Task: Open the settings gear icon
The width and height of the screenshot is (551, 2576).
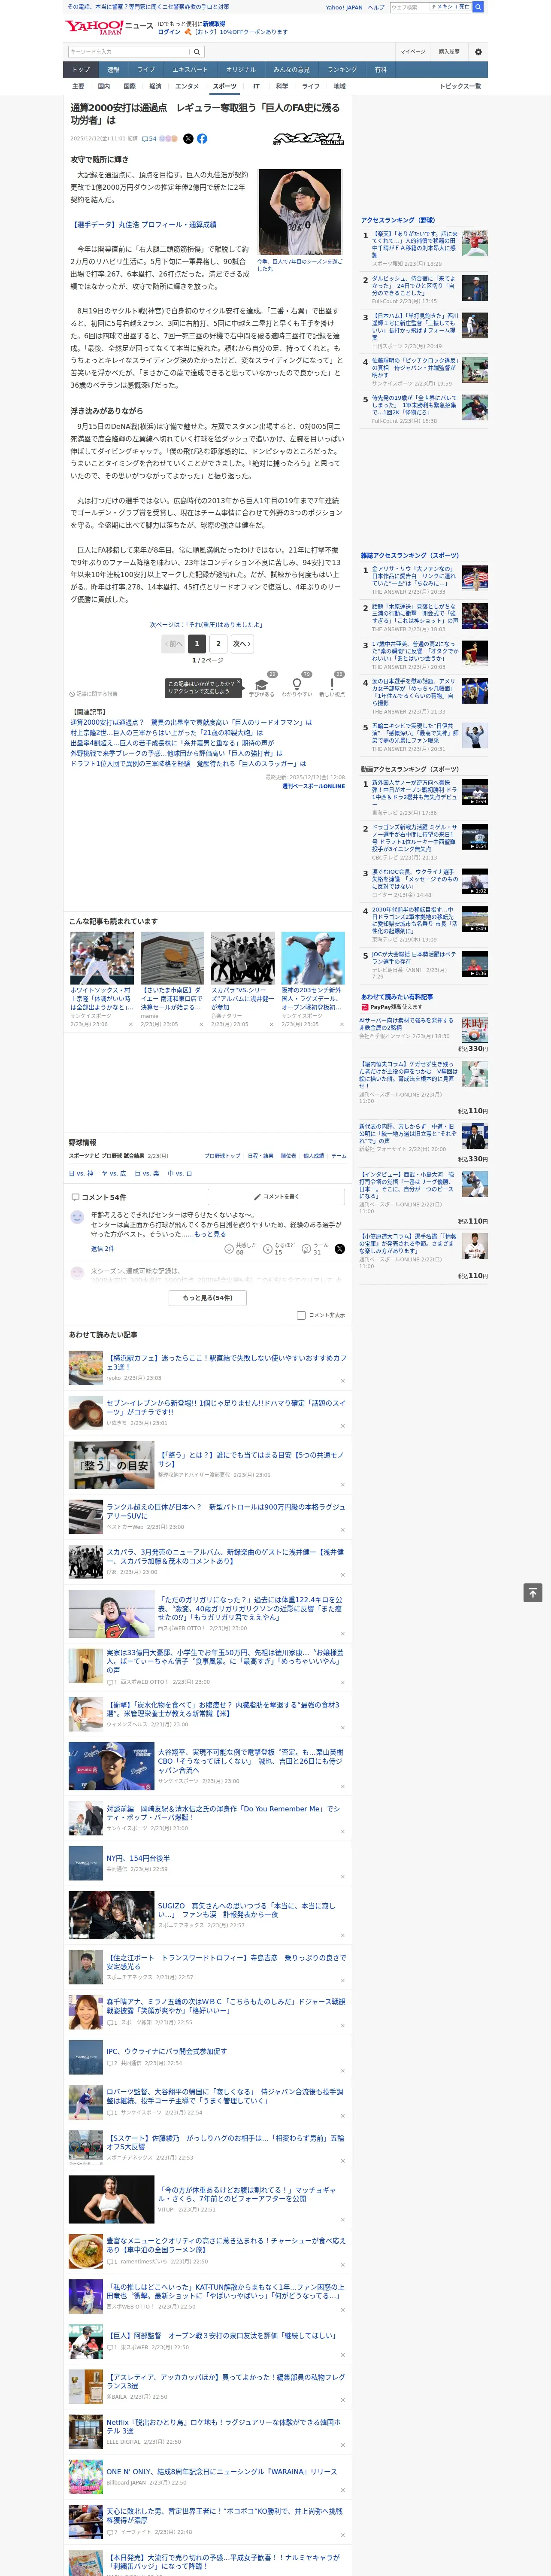Action: (478, 52)
